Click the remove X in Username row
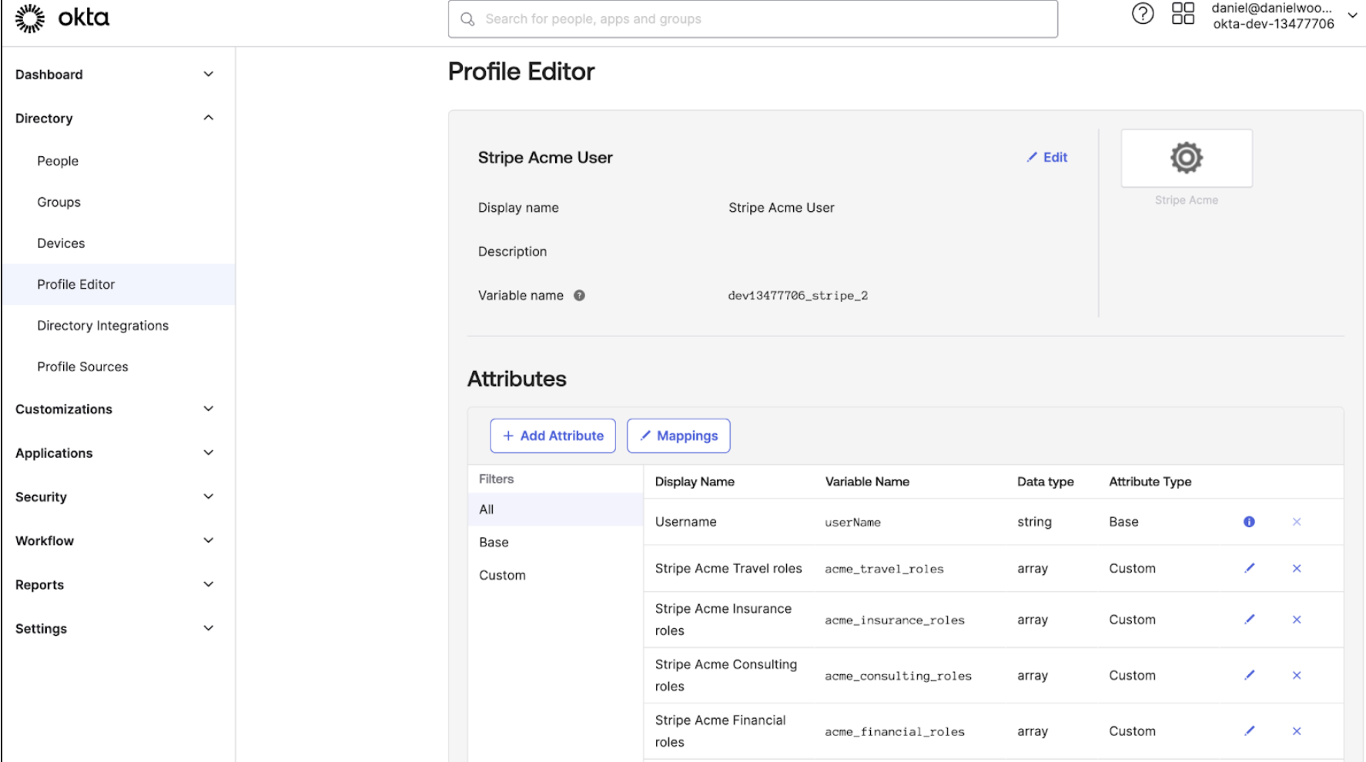This screenshot has width=1366, height=762. [1297, 522]
